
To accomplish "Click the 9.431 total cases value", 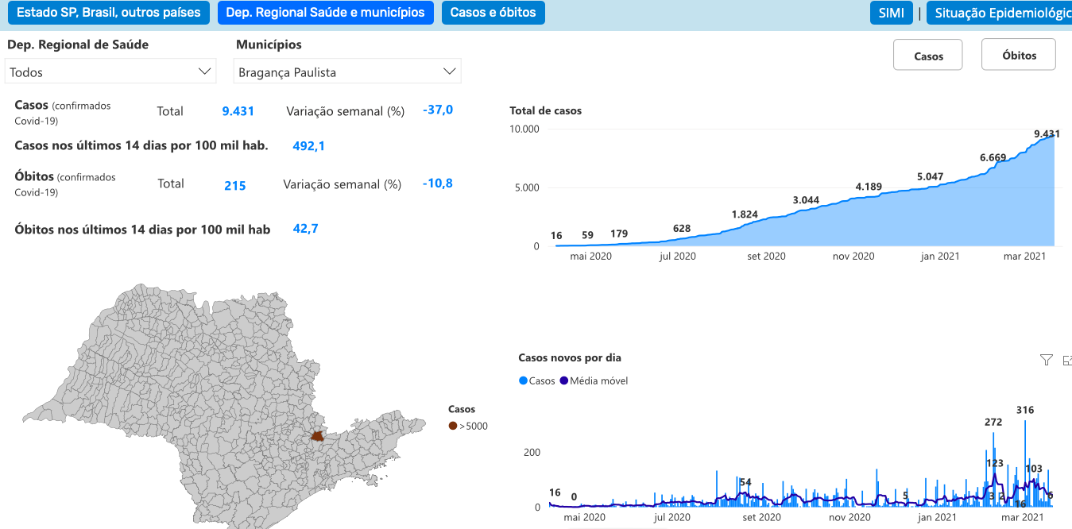I will [x=238, y=111].
